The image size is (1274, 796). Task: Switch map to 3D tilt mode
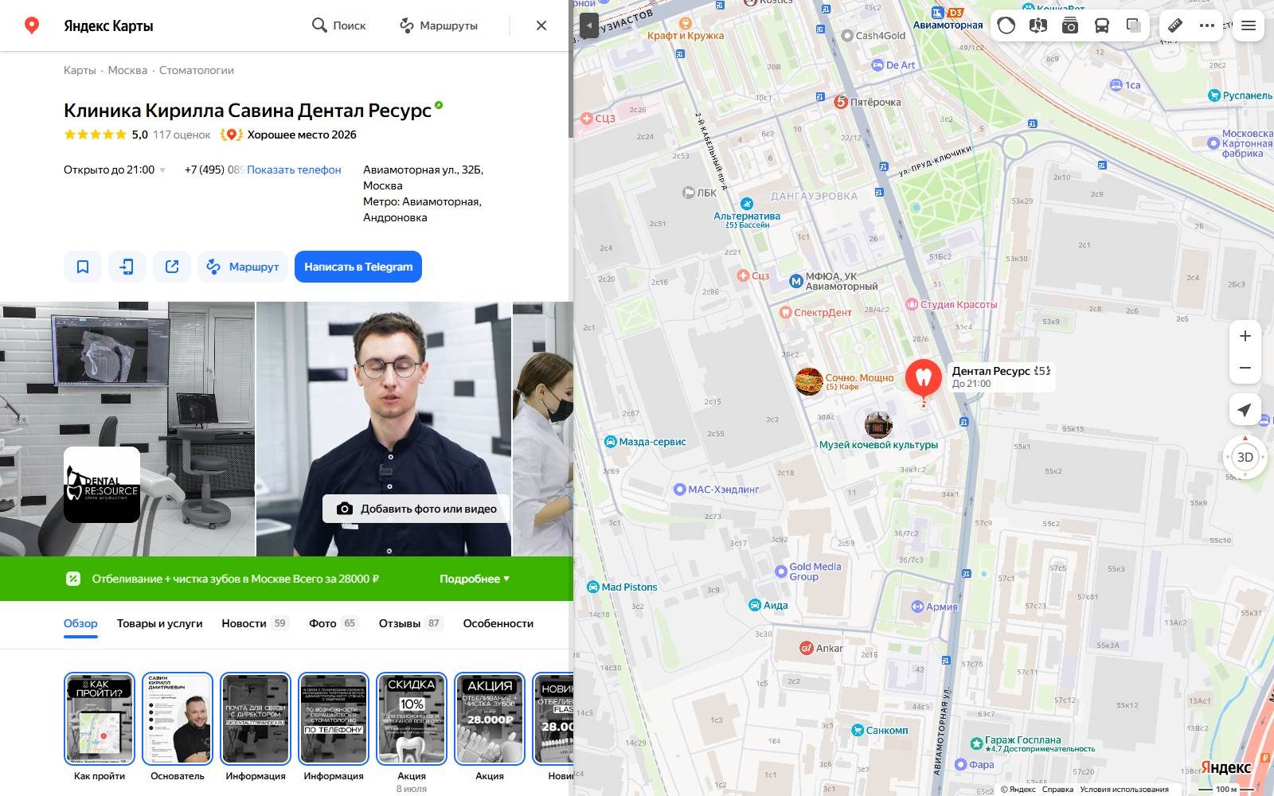click(1245, 457)
